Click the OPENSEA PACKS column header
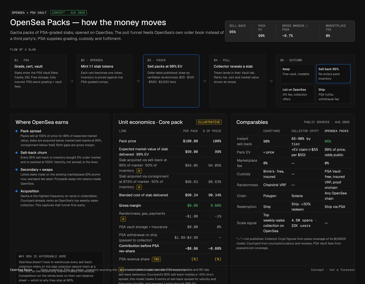 coord(336,131)
